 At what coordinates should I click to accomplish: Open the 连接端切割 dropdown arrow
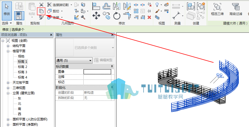(x=71, y=5)
